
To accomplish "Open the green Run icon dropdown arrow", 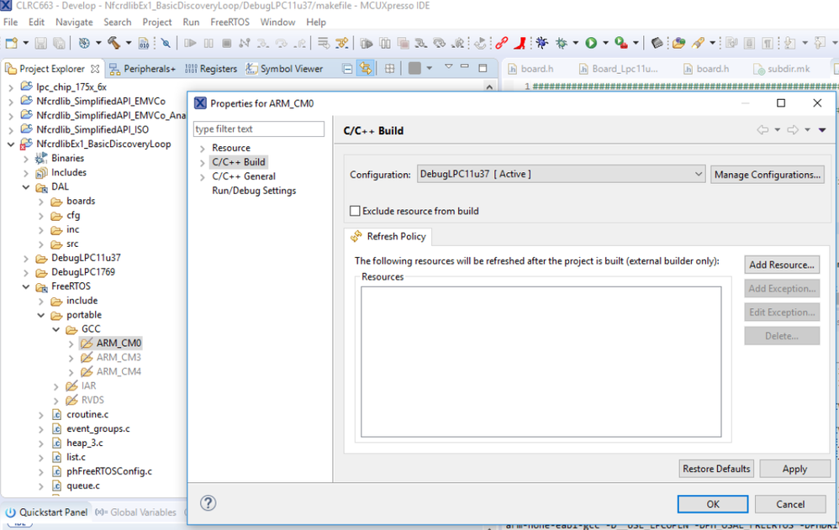I will pyautogui.click(x=605, y=43).
